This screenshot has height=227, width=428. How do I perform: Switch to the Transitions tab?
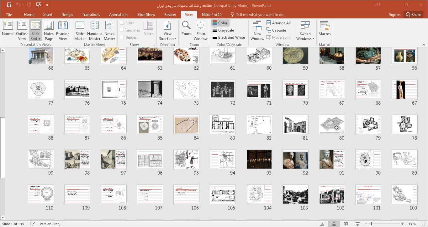point(91,15)
